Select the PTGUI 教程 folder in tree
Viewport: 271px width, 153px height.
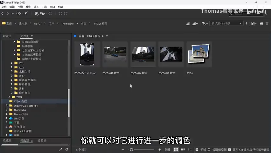point(20,101)
